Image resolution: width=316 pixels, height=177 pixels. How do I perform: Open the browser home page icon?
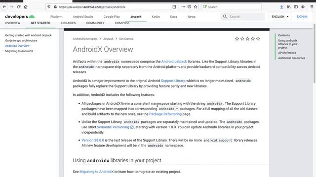pos(26,7)
